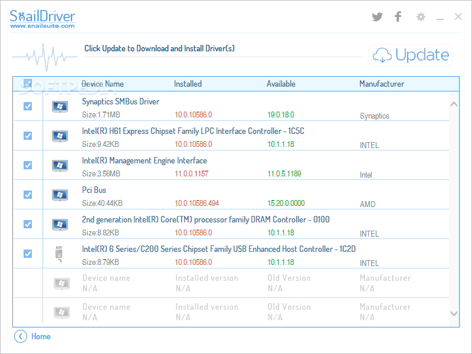Click first greyed placeholder device icon
Screen dimensions: 472x354
tap(62, 284)
